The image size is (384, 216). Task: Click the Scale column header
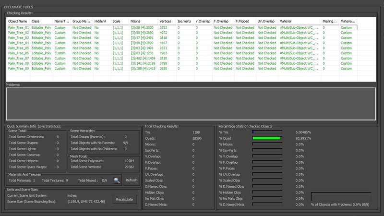click(x=120, y=22)
